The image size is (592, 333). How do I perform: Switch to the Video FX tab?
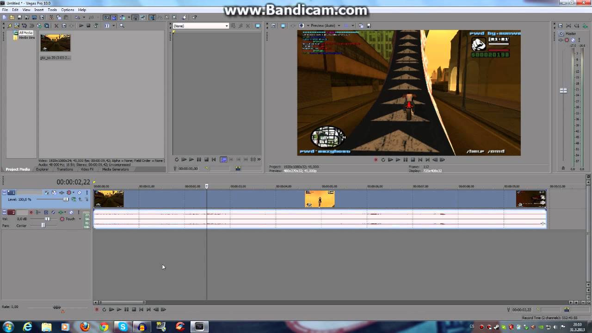coord(87,169)
